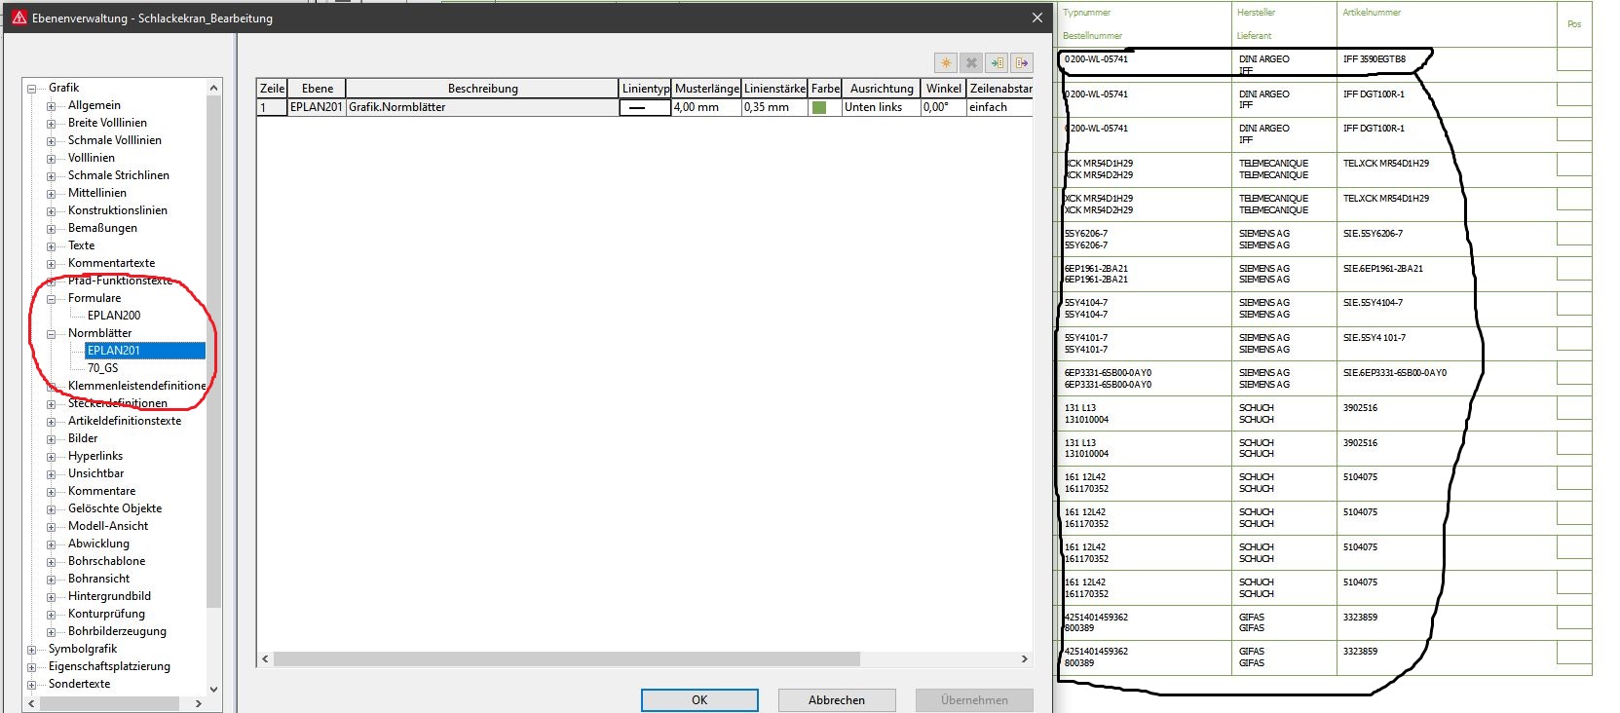This screenshot has height=713, width=1620.
Task: Collapse the Normblätter node
Action: coord(51,334)
